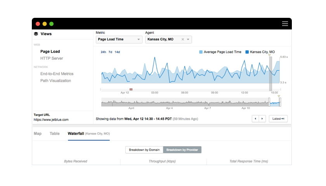
Task: Open HTTP Server view in sidebar
Action: click(52, 59)
